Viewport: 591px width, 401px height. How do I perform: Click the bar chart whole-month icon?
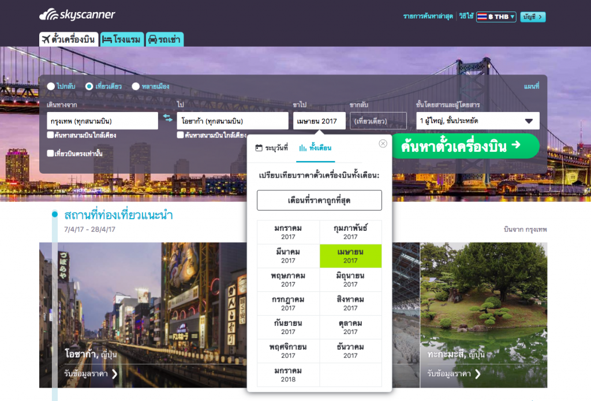(302, 148)
